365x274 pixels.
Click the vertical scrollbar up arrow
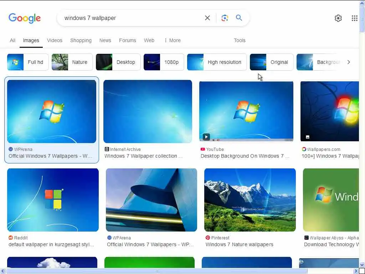click(362, 3)
